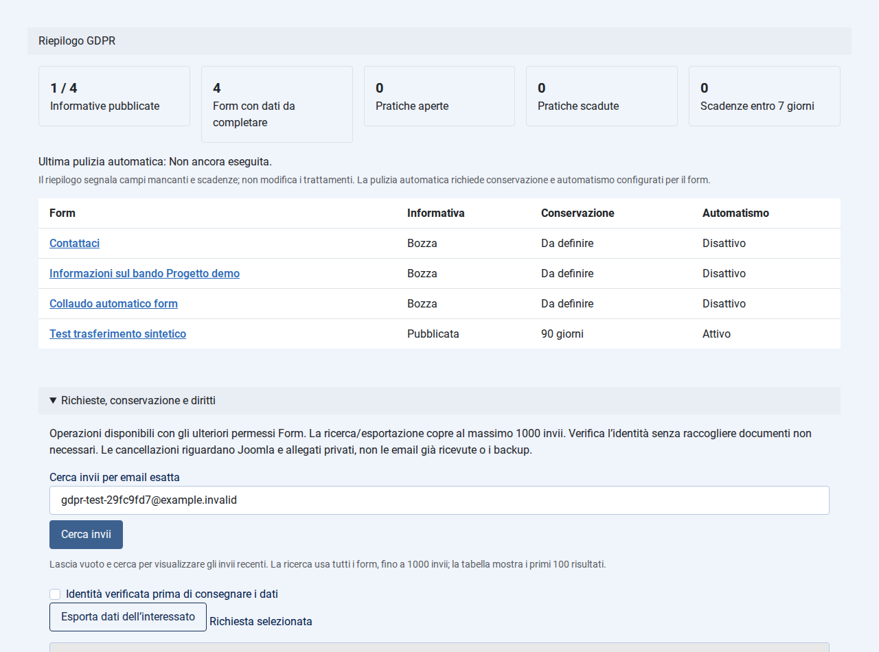The width and height of the screenshot is (879, 652).
Task: Click Bozza in the Collaudo automatico row
Action: point(422,304)
